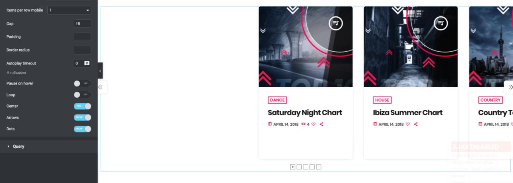This screenshot has height=183, width=513.
Task: Open the playlist icon on Ibiza Summer Chart
Action: click(441, 23)
